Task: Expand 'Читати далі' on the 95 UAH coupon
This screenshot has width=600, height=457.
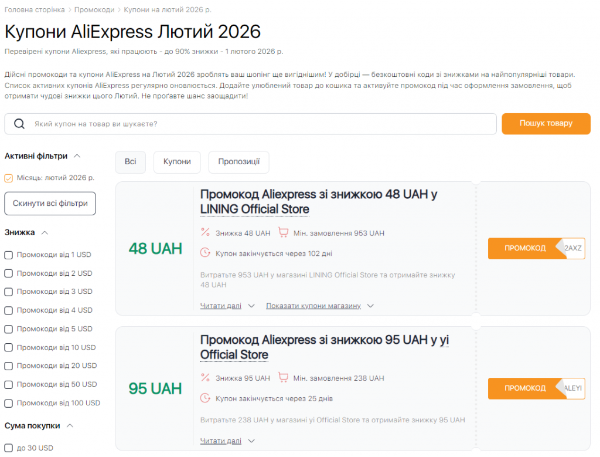Action: (220, 441)
